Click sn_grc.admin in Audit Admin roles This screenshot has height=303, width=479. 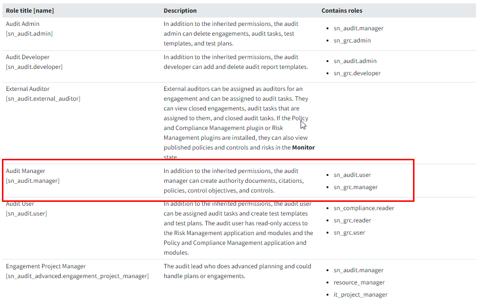tap(352, 41)
